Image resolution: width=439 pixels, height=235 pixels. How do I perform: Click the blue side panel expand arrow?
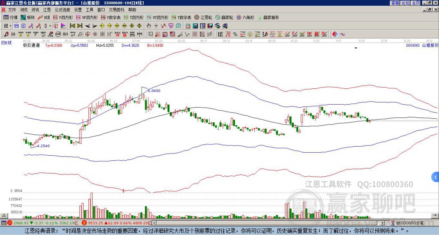(436, 177)
